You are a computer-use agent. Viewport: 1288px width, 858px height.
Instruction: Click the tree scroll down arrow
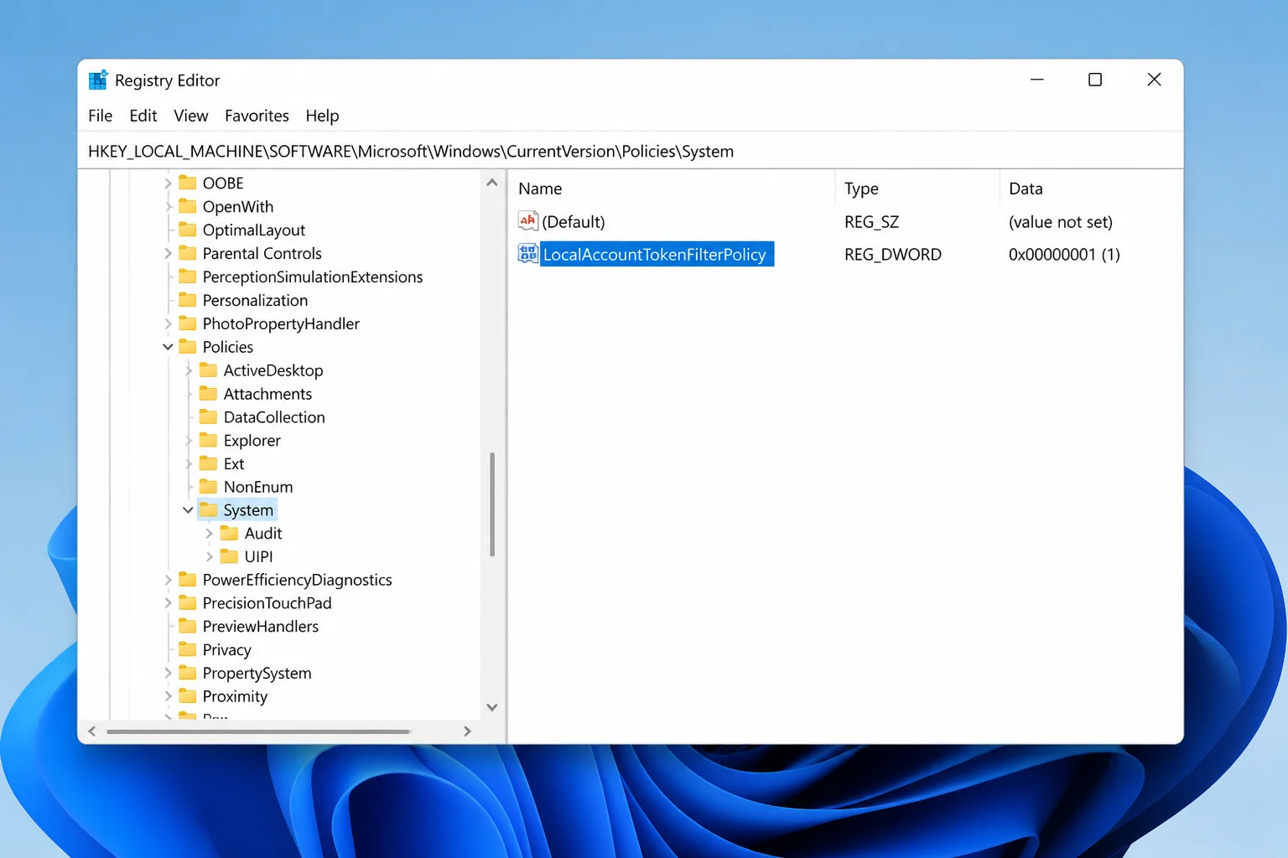click(x=492, y=707)
